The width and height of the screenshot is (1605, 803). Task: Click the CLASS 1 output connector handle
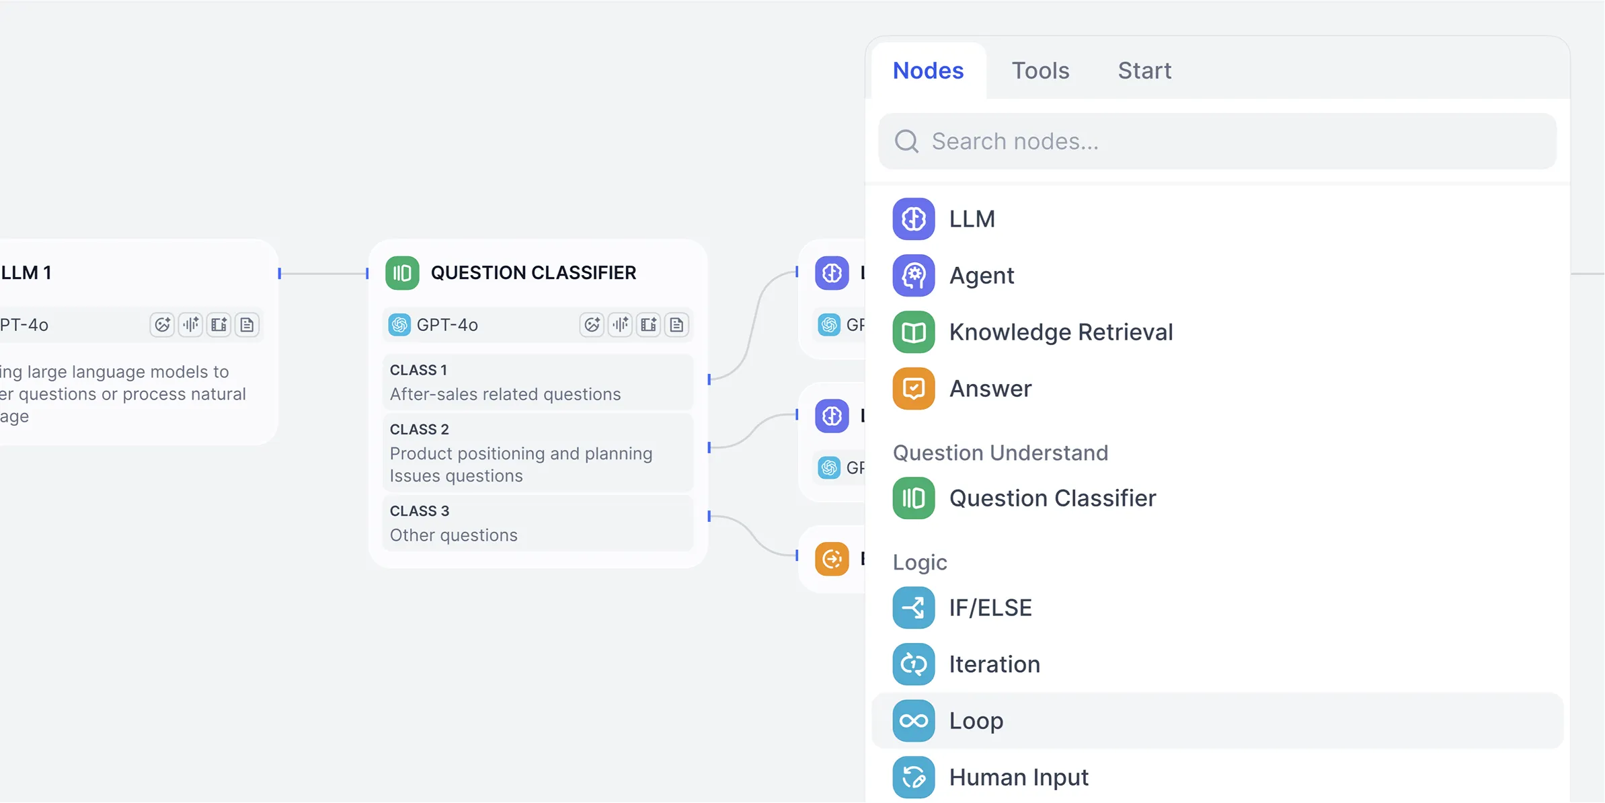tap(709, 379)
